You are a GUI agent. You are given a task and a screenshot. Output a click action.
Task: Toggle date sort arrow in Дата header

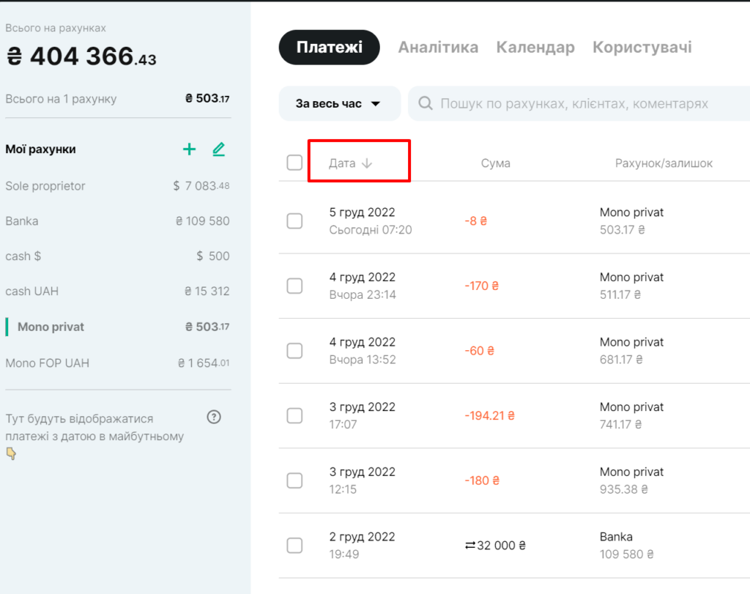tap(367, 163)
